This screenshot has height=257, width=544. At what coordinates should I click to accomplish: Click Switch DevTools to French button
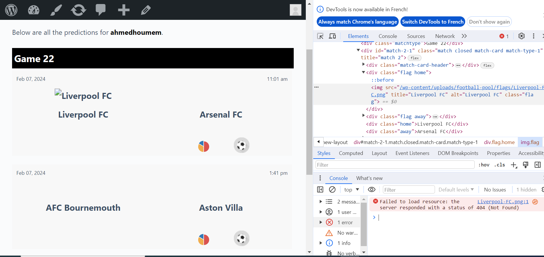433,22
